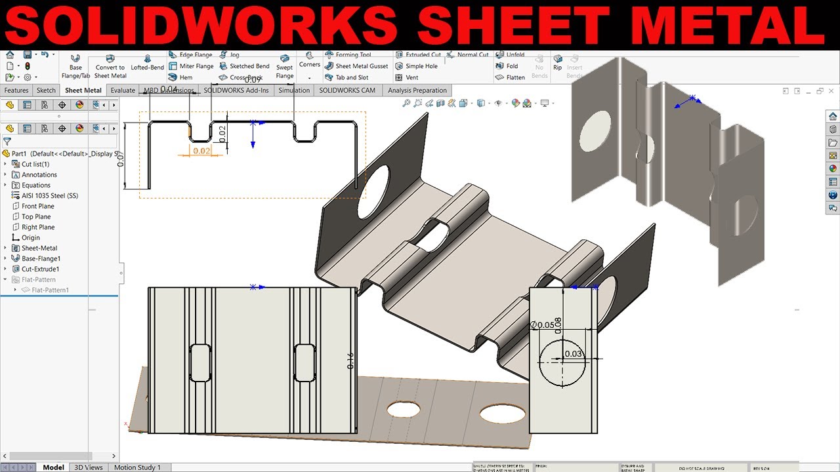
Task: Open the Edit Appearance color ball
Action: click(516, 103)
